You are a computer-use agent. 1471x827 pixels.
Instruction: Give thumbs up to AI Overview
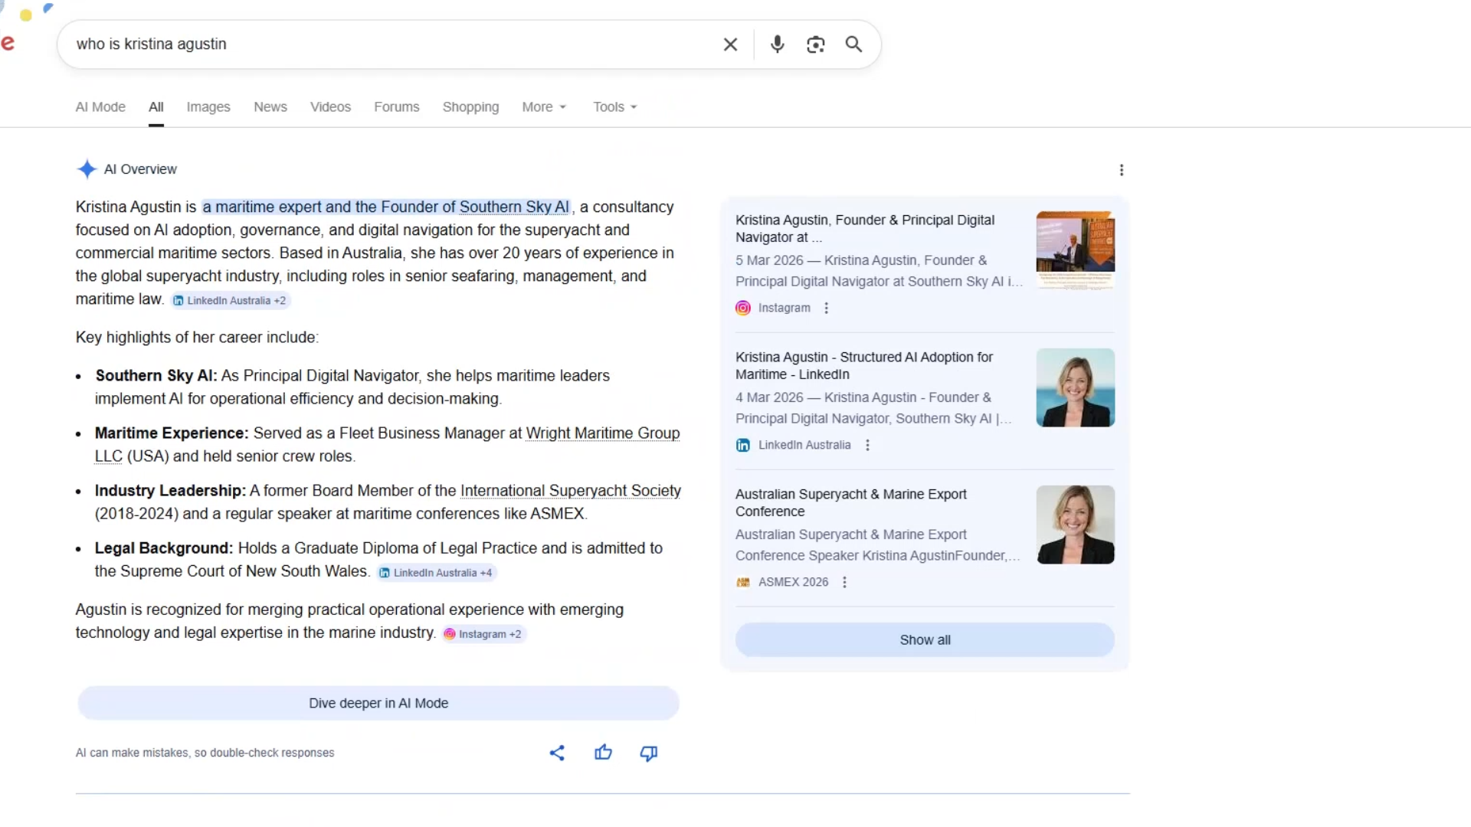(x=603, y=753)
